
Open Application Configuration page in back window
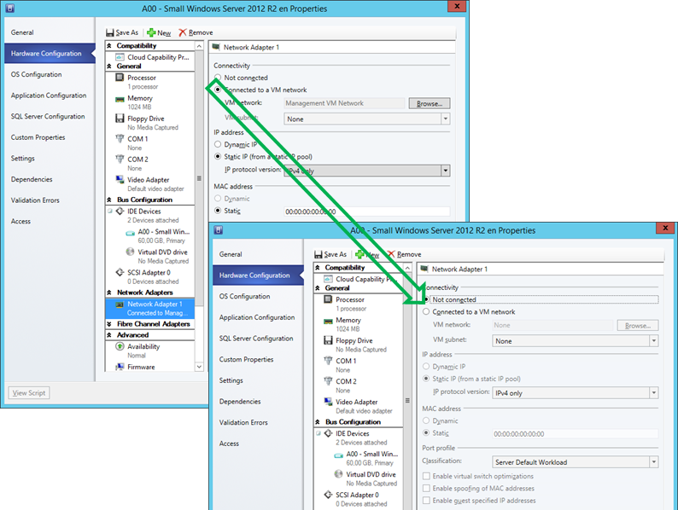point(49,96)
